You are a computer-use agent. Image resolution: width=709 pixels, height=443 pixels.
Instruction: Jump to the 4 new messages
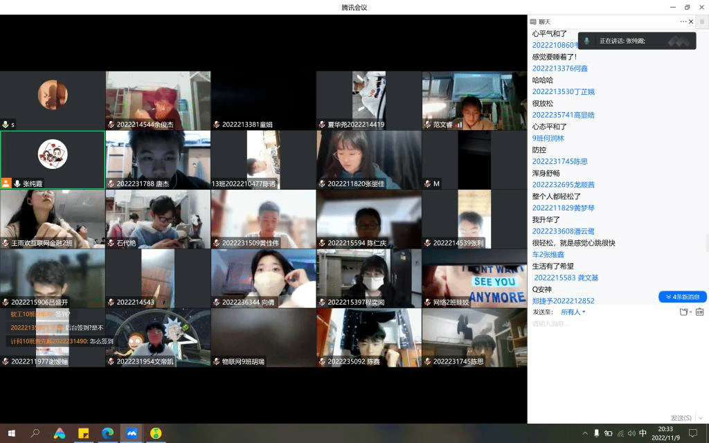683,297
